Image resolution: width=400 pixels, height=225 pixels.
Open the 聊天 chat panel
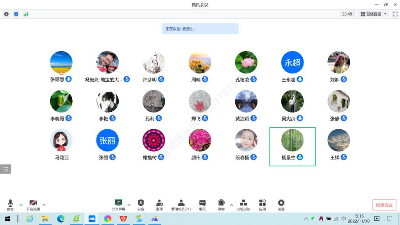tap(202, 205)
